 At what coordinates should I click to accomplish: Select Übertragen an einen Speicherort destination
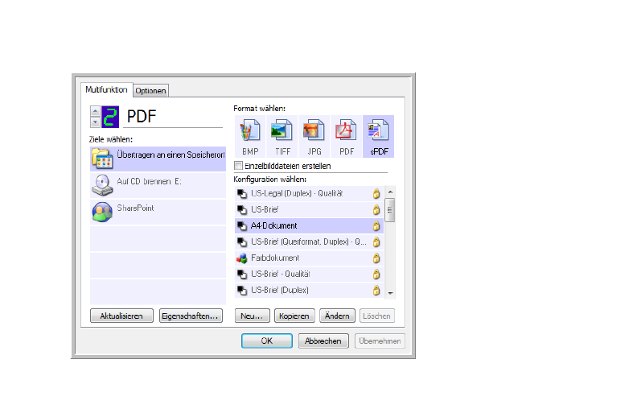158,159
